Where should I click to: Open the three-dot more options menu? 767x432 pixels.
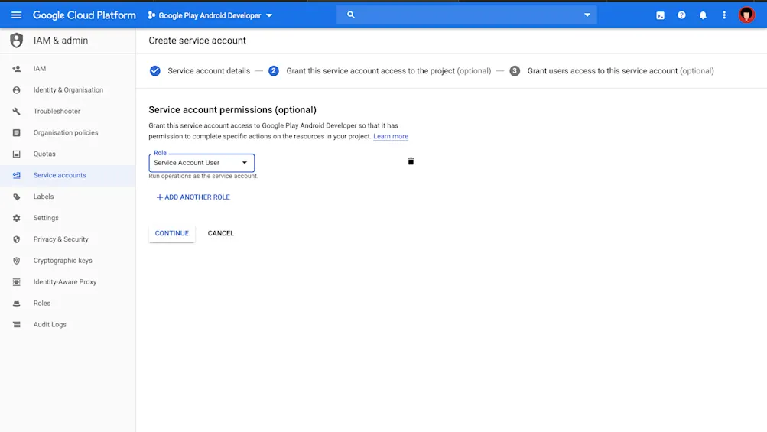[x=724, y=15]
